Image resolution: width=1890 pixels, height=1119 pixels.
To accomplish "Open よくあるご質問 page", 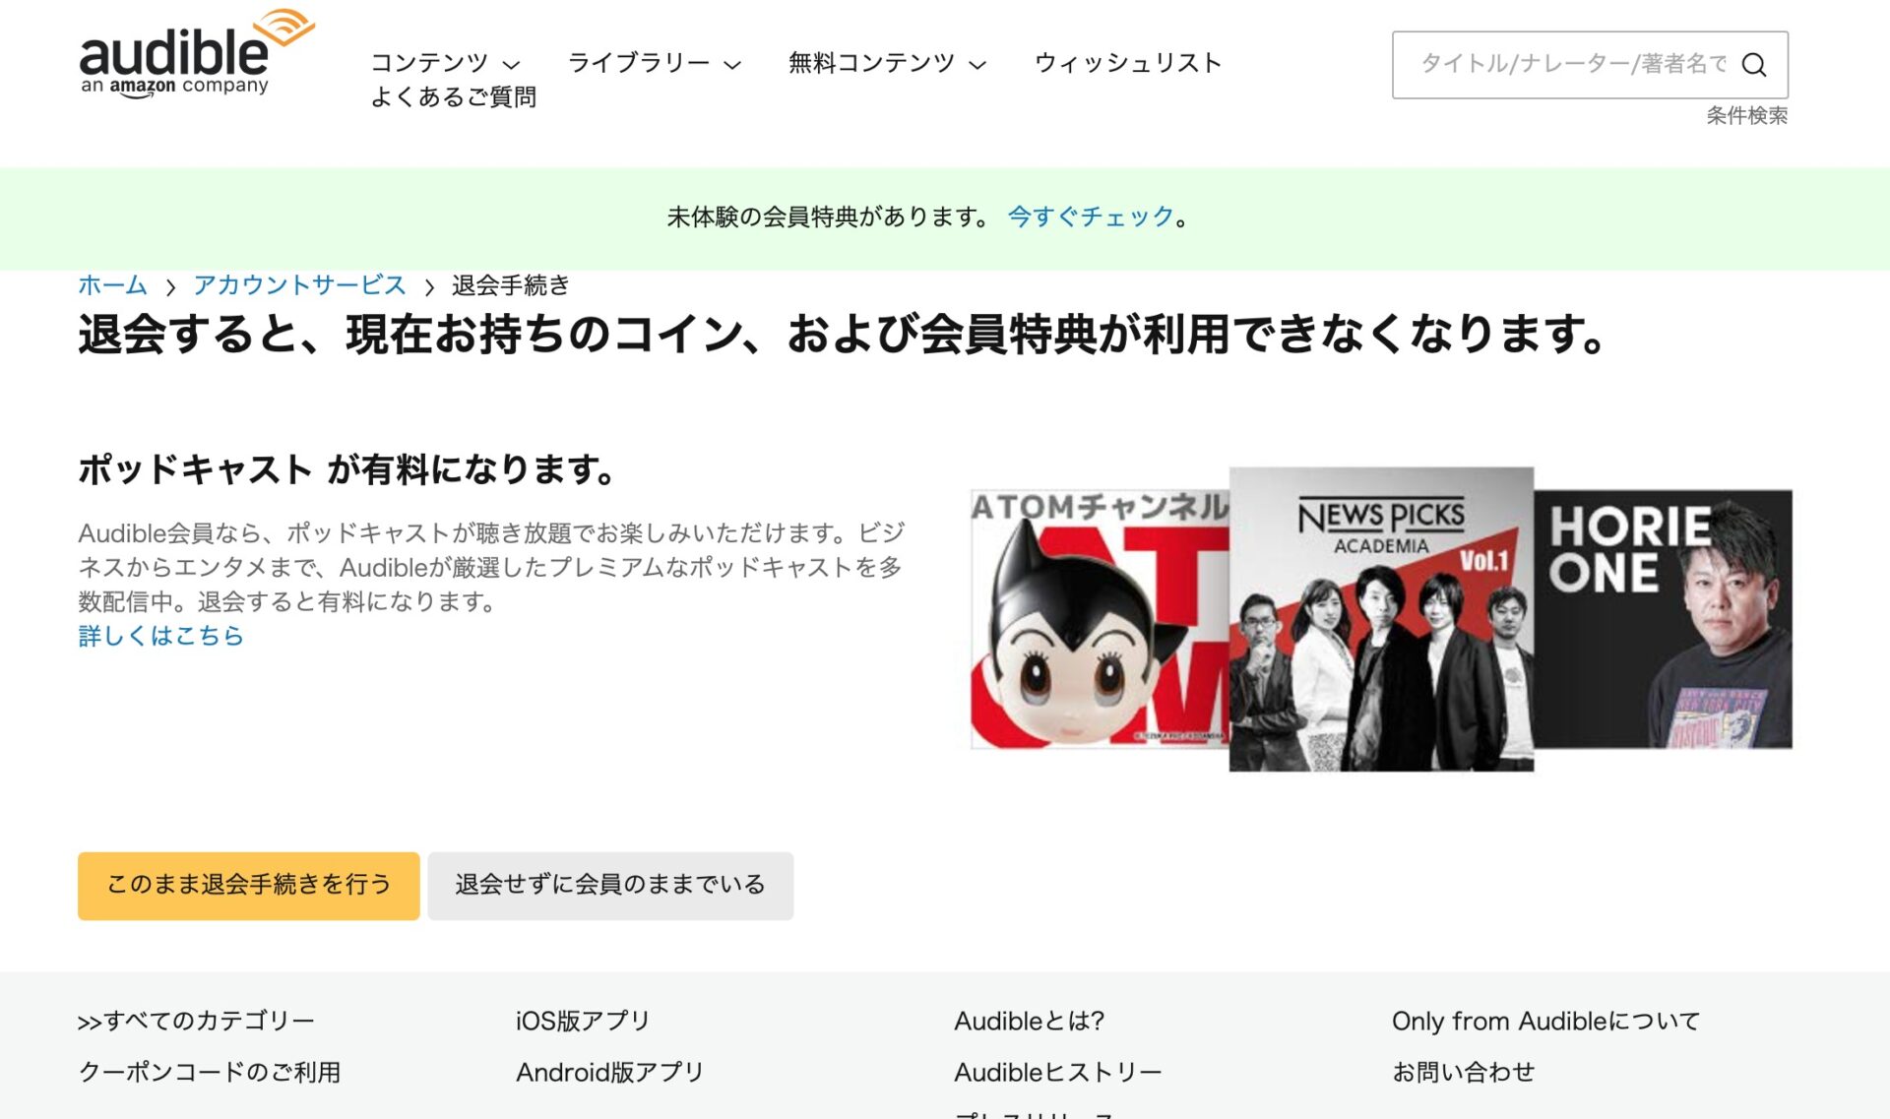I will tap(453, 96).
